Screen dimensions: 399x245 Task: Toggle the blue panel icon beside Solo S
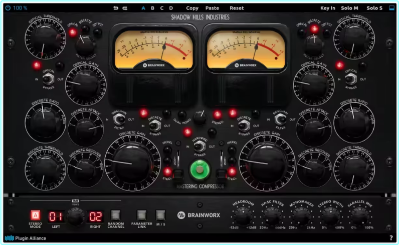point(392,8)
